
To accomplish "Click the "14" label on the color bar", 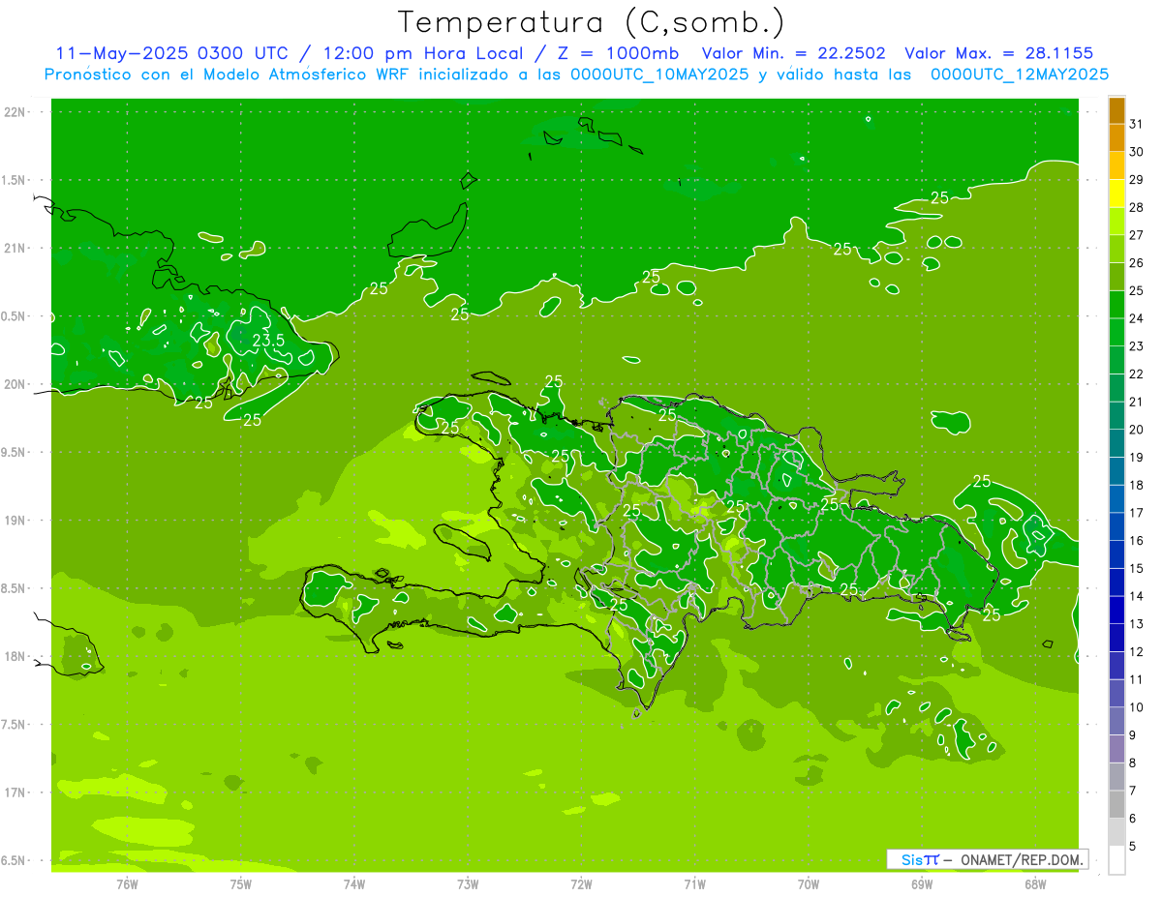I will pos(1137,596).
